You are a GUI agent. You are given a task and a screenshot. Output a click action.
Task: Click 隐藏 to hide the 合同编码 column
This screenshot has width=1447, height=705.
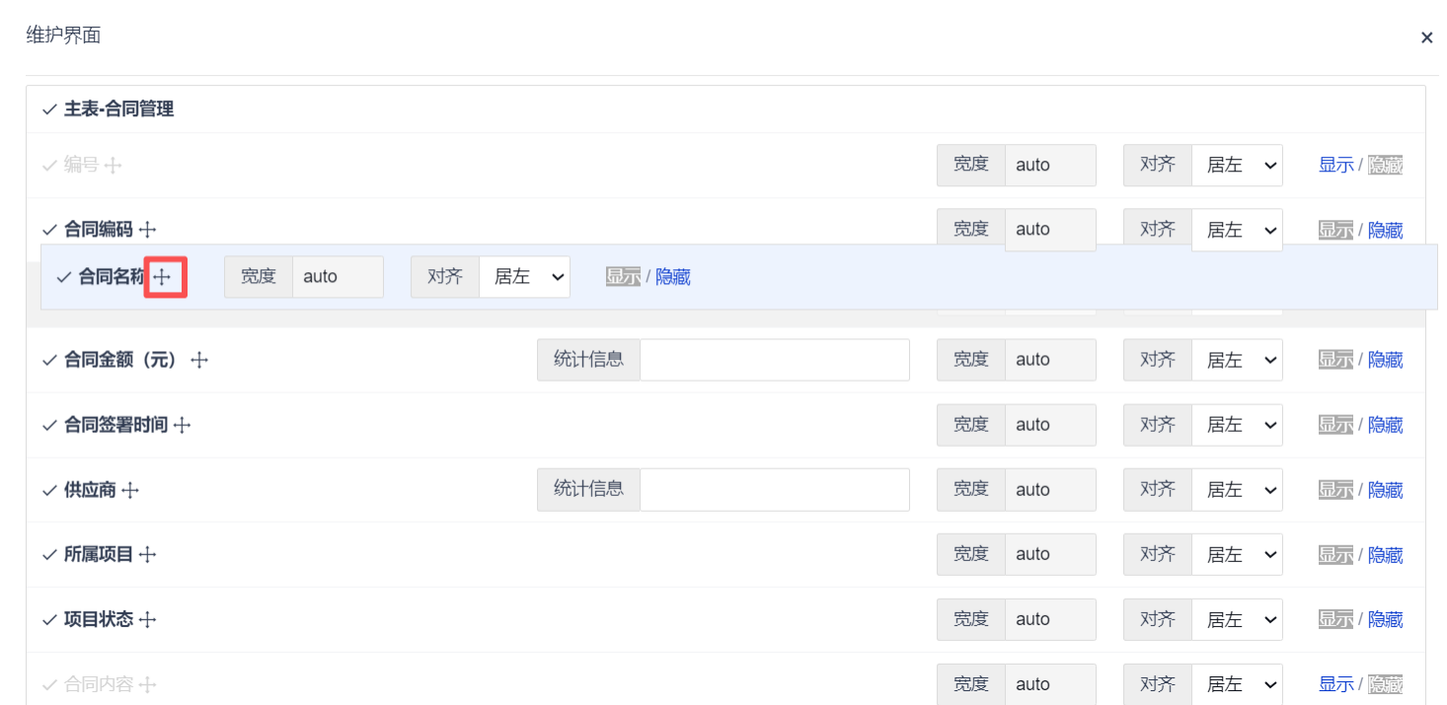point(1387,229)
